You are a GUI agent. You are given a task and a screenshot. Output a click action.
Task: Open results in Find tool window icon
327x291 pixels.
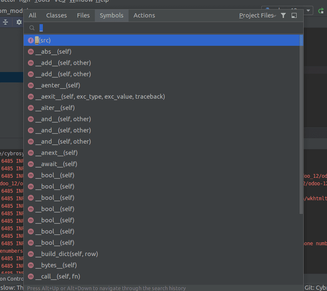(294, 15)
